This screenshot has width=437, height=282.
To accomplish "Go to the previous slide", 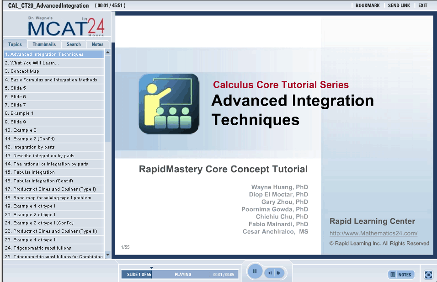I will [x=270, y=273].
